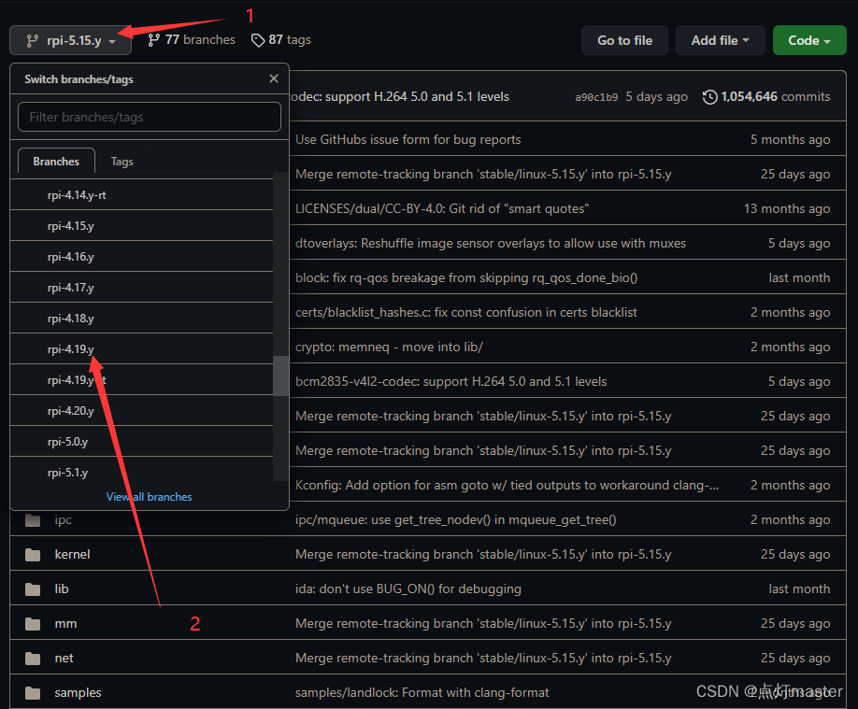Screen dimensions: 858x709
Task: Click the lib folder icon
Action: 33,588
